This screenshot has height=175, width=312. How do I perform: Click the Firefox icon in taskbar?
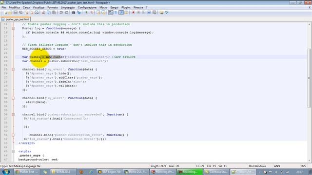pyautogui.click(x=81, y=172)
